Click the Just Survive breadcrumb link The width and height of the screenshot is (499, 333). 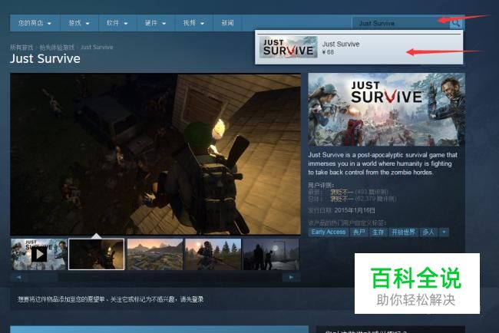[97, 48]
